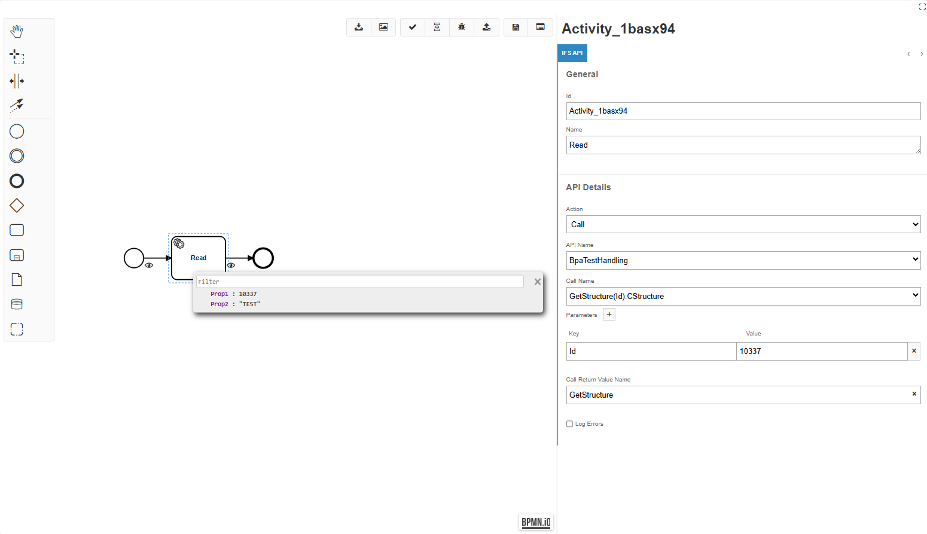The height and width of the screenshot is (534, 927).
Task: Click the General section header
Action: [x=582, y=74]
